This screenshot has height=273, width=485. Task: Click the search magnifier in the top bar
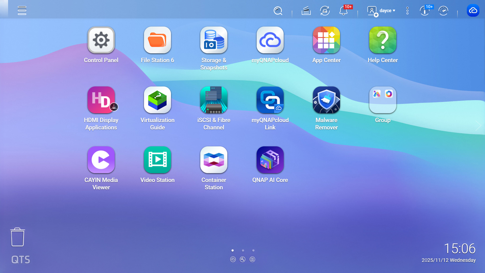click(x=278, y=11)
